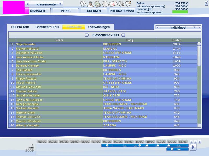Click the MANAGER menu button
The width and height of the screenshot is (209, 156).
37,11
